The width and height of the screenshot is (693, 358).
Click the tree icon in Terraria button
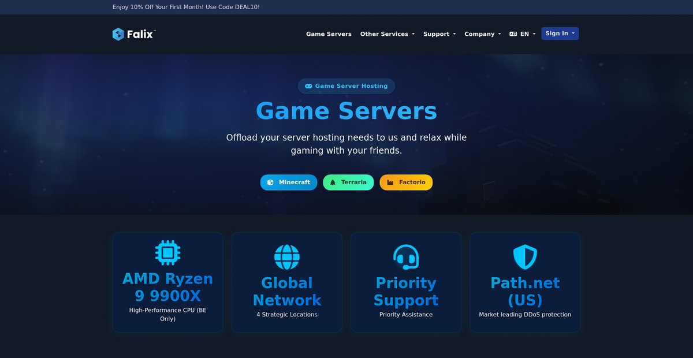pos(333,182)
